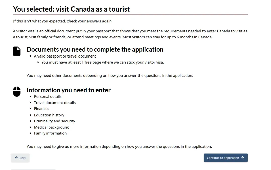Click the computer mouse icon
The image size is (271, 170).
pyautogui.click(x=17, y=92)
